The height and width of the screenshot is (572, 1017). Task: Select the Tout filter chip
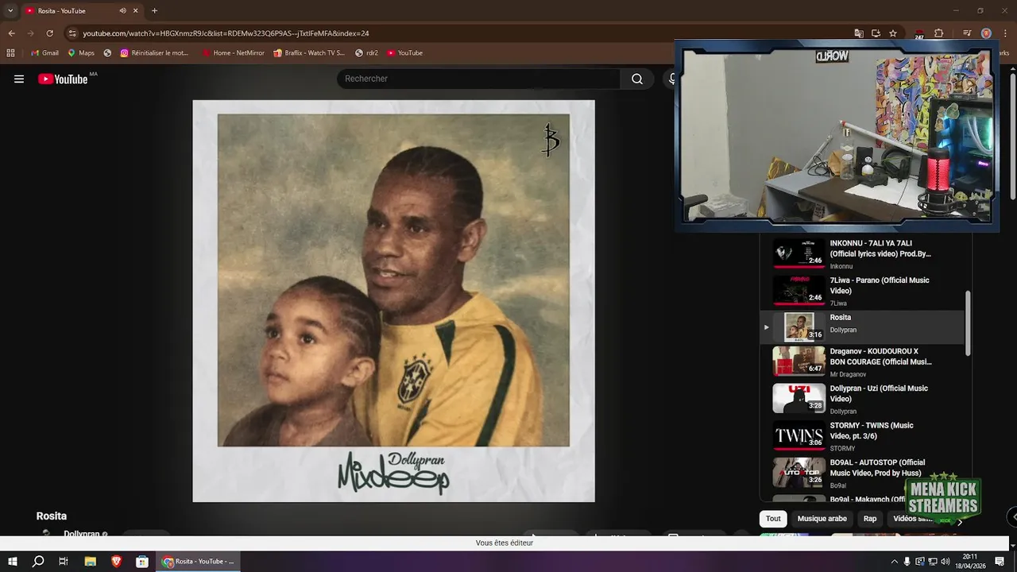(773, 519)
